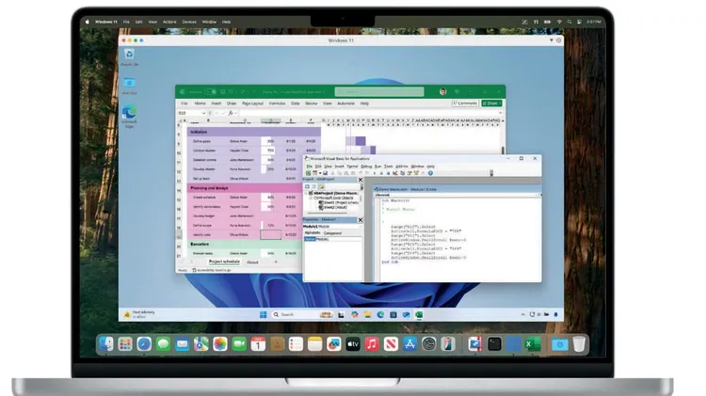The width and height of the screenshot is (706, 396).
Task: Open Apple TV app from the dock
Action: tap(353, 344)
